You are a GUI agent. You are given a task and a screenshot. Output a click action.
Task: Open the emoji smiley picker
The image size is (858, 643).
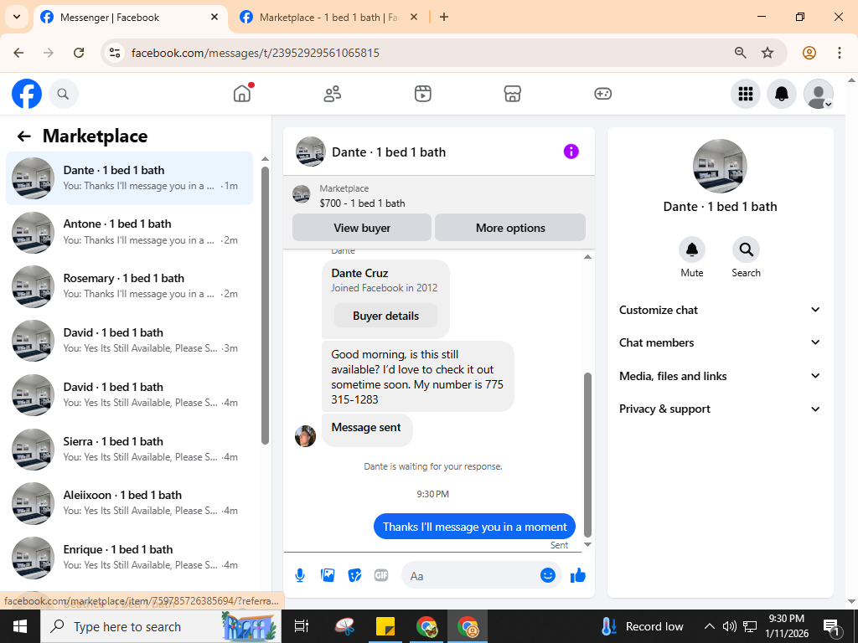click(x=548, y=575)
